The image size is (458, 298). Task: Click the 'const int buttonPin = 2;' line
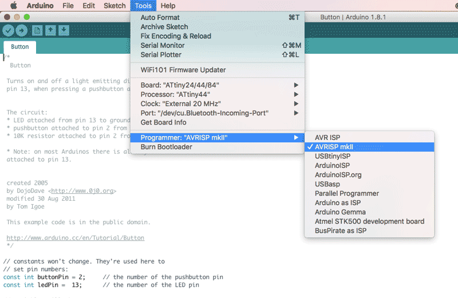click(45, 277)
